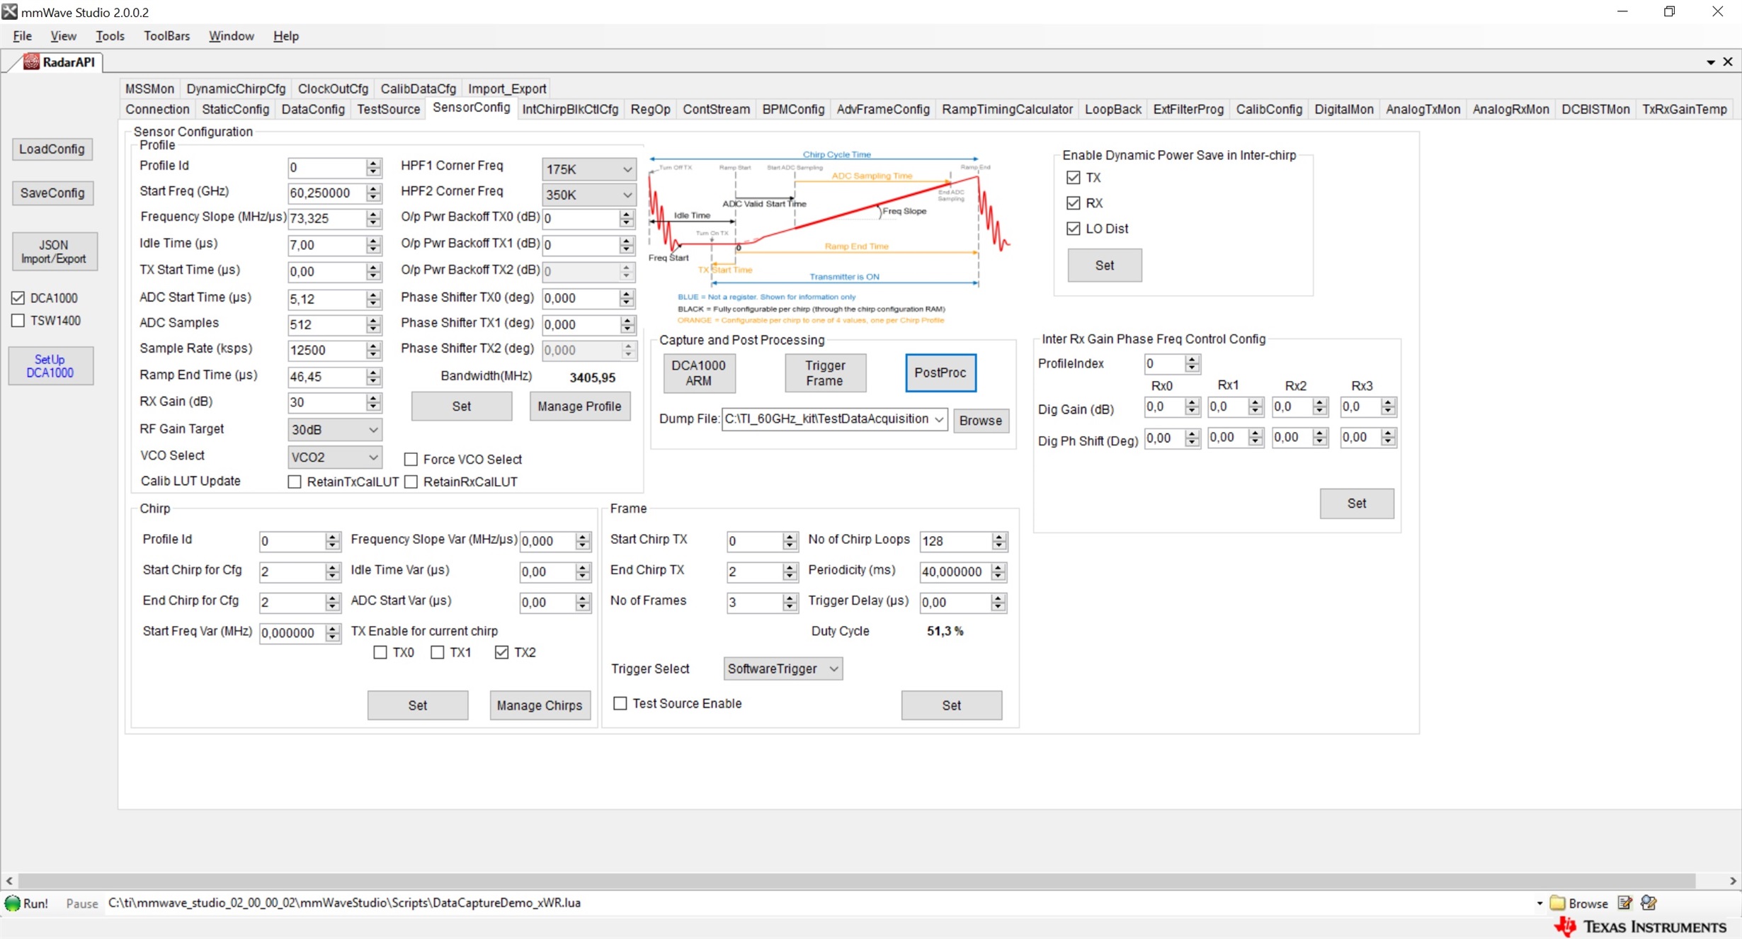The image size is (1742, 939).
Task: Expand the RF Gain Target dropdown
Action: click(x=334, y=430)
